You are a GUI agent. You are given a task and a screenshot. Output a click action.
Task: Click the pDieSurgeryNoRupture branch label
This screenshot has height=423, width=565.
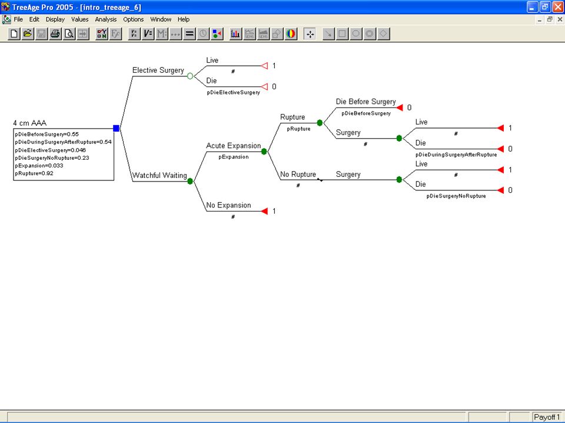tap(456, 196)
